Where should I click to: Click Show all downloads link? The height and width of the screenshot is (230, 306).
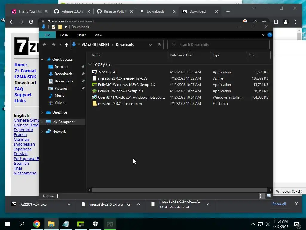pos(279,204)
